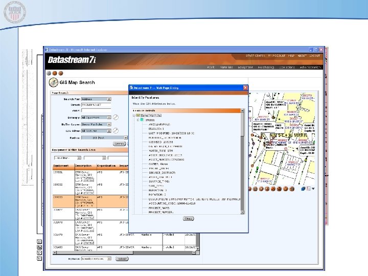The height and width of the screenshot is (276, 368).
Task: Collapse the Sewer Manholes tree node
Action: (x=134, y=116)
